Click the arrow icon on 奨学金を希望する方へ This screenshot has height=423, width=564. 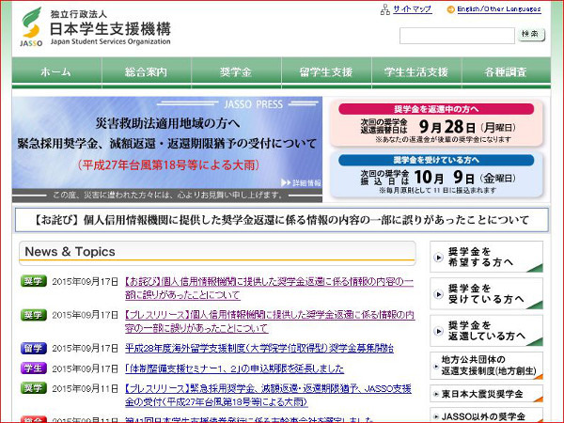(438, 258)
